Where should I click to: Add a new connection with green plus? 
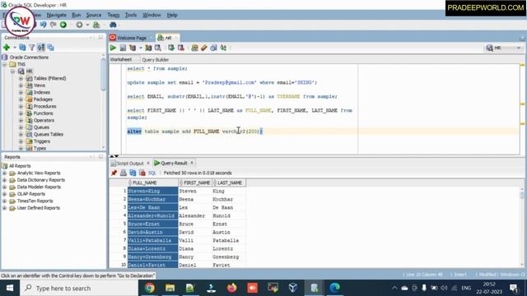[7, 48]
